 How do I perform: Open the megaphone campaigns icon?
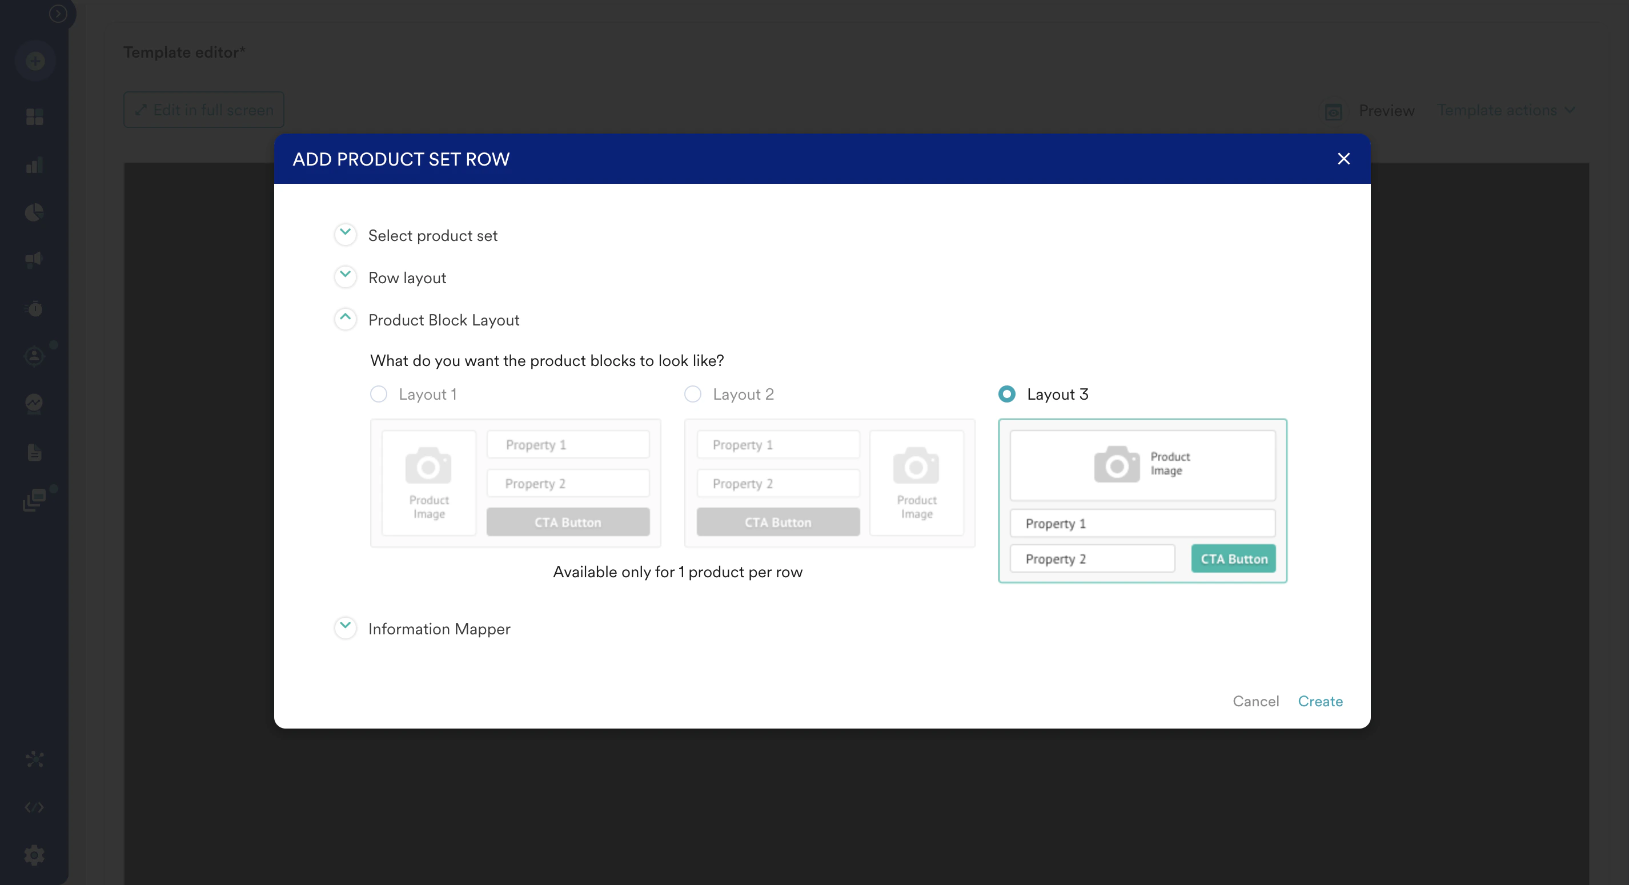35,260
